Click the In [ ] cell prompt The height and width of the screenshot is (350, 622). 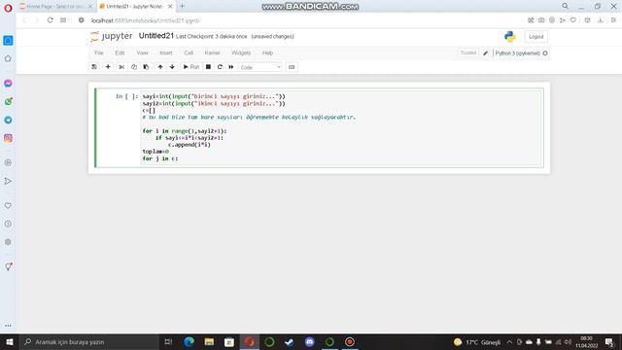pyautogui.click(x=126, y=96)
